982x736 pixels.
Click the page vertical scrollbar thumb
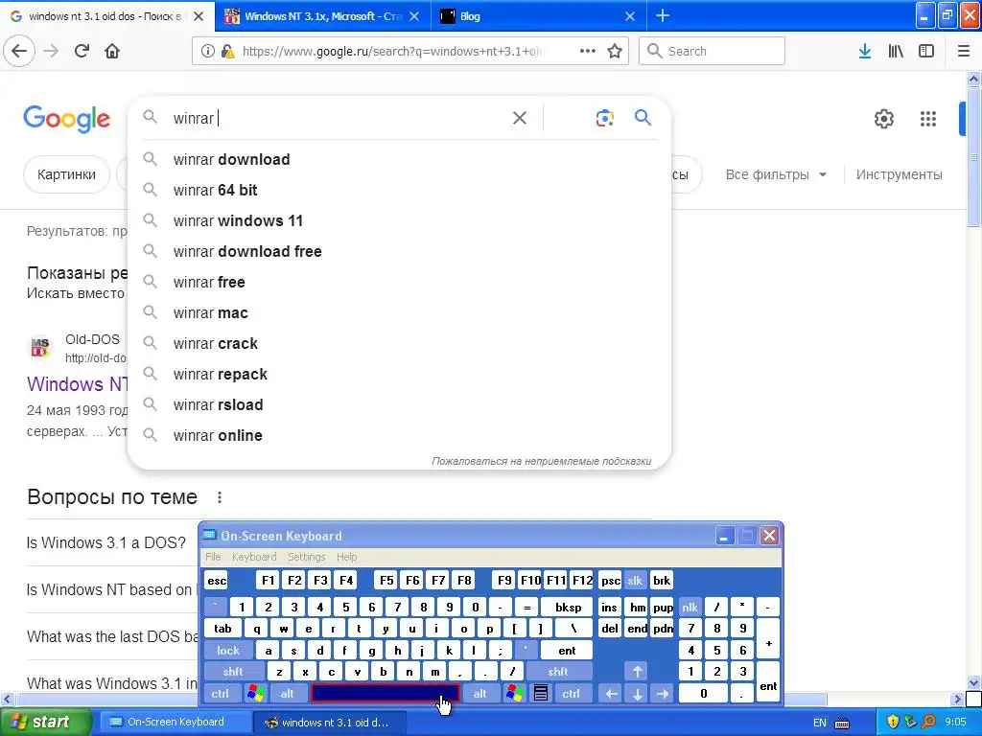point(973,156)
